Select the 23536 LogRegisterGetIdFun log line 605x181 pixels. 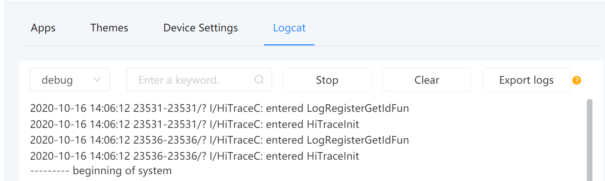click(220, 140)
